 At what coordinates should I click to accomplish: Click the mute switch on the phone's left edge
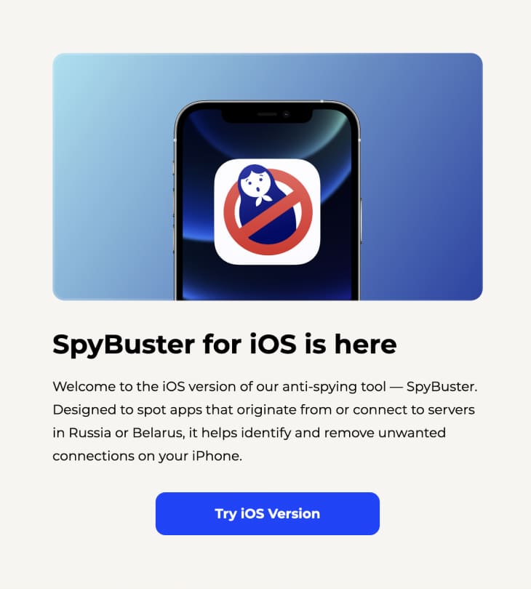click(x=174, y=167)
